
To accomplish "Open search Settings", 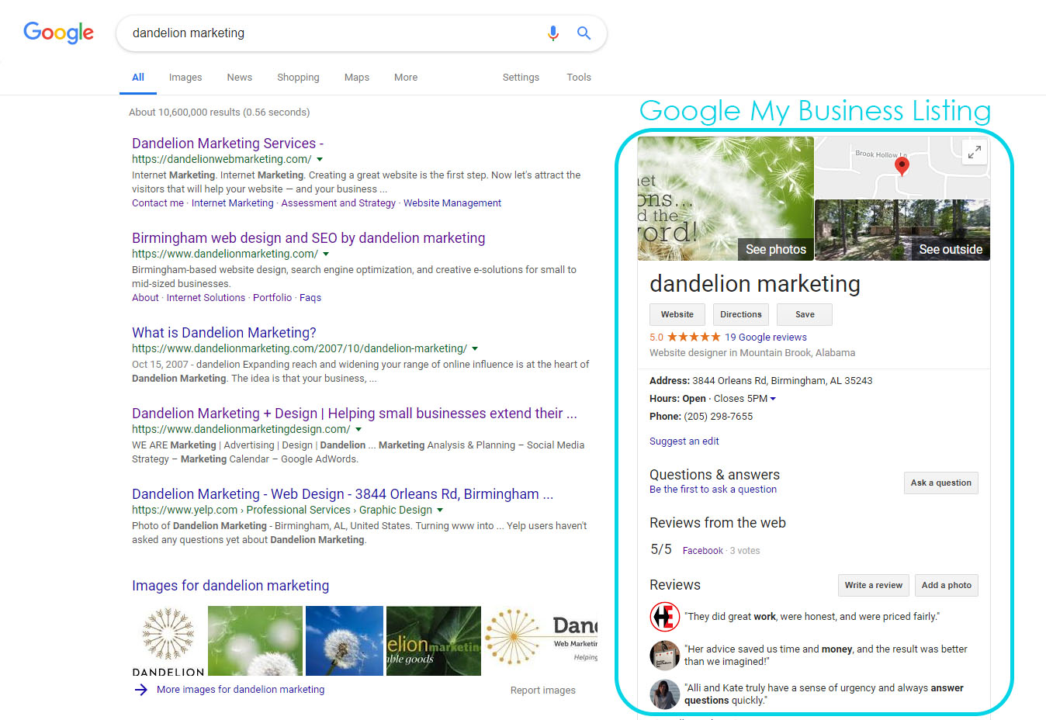I will pos(521,78).
